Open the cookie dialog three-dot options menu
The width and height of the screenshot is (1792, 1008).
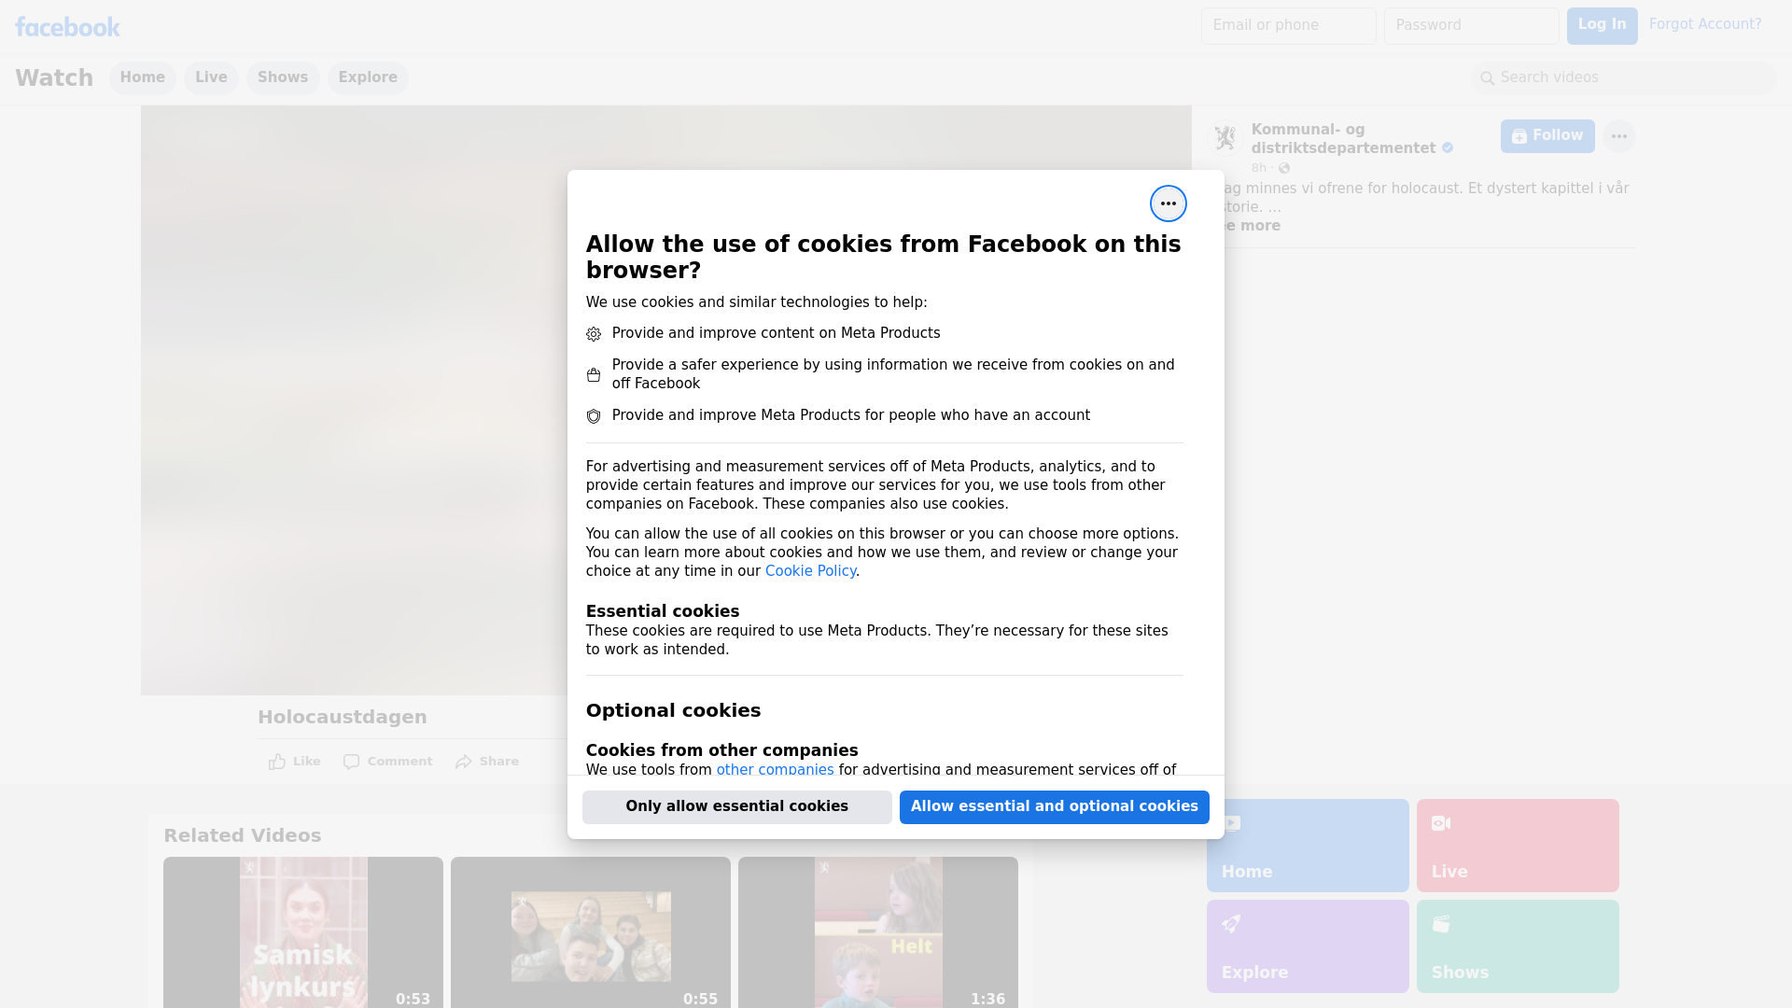(1168, 203)
